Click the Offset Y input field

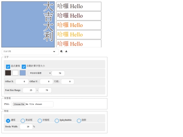click(46, 82)
